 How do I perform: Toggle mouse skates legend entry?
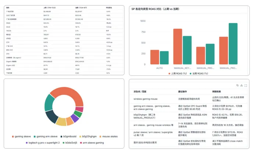point(109,136)
